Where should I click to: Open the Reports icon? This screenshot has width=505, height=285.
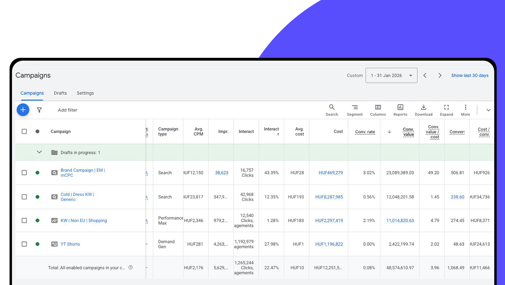pos(400,110)
